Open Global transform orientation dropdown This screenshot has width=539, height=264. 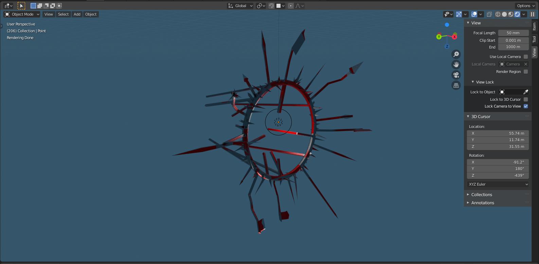(240, 6)
